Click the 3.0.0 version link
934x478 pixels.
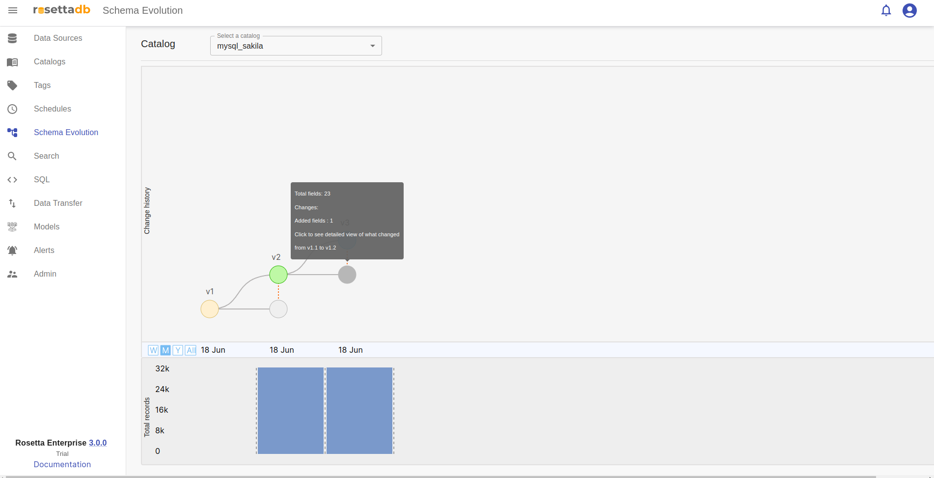click(x=98, y=443)
